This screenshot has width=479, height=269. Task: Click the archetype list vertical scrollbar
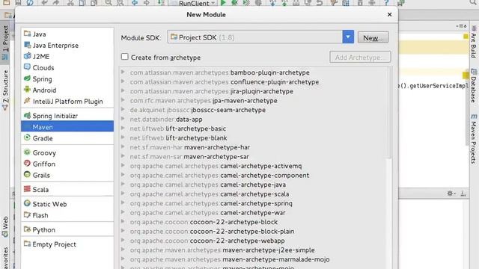point(389,113)
